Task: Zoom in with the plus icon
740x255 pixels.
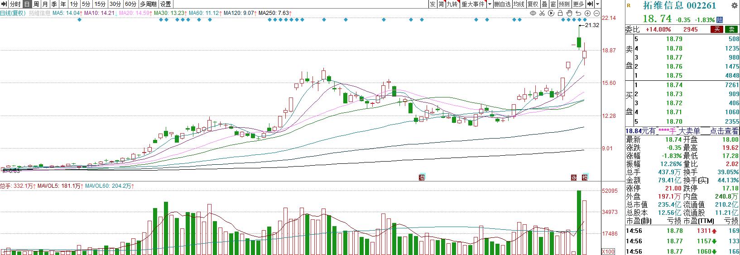Action: click(587, 13)
